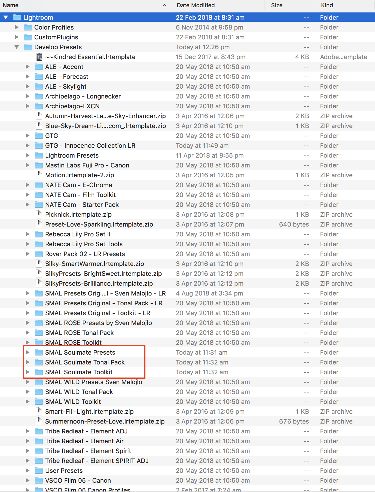The image size is (375, 492).
Task: Collapse the Develop Presets folder triangle
Action: tap(17, 47)
